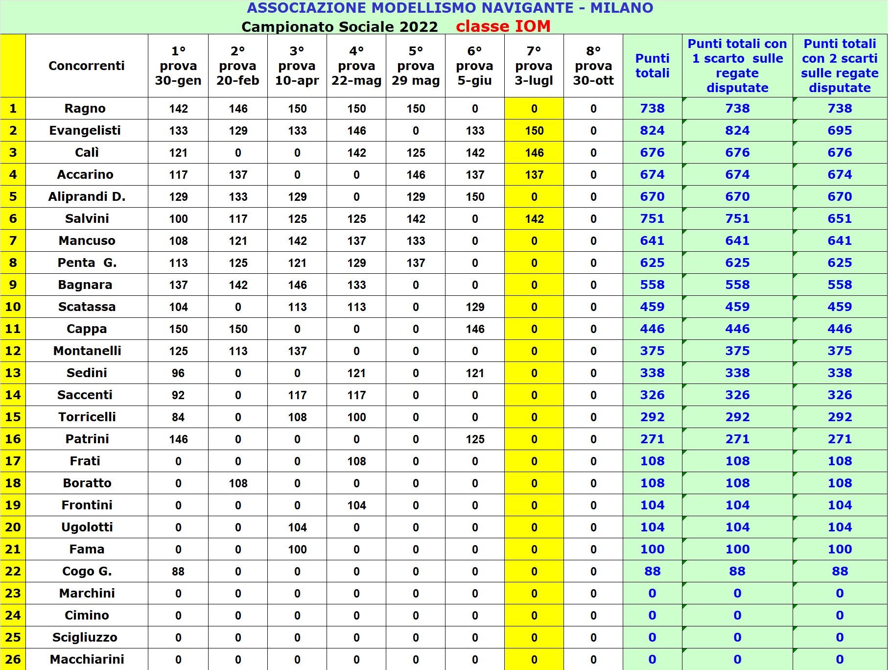
Task: Select the competitor name 'Aliprandi D.'
Action: pos(87,197)
